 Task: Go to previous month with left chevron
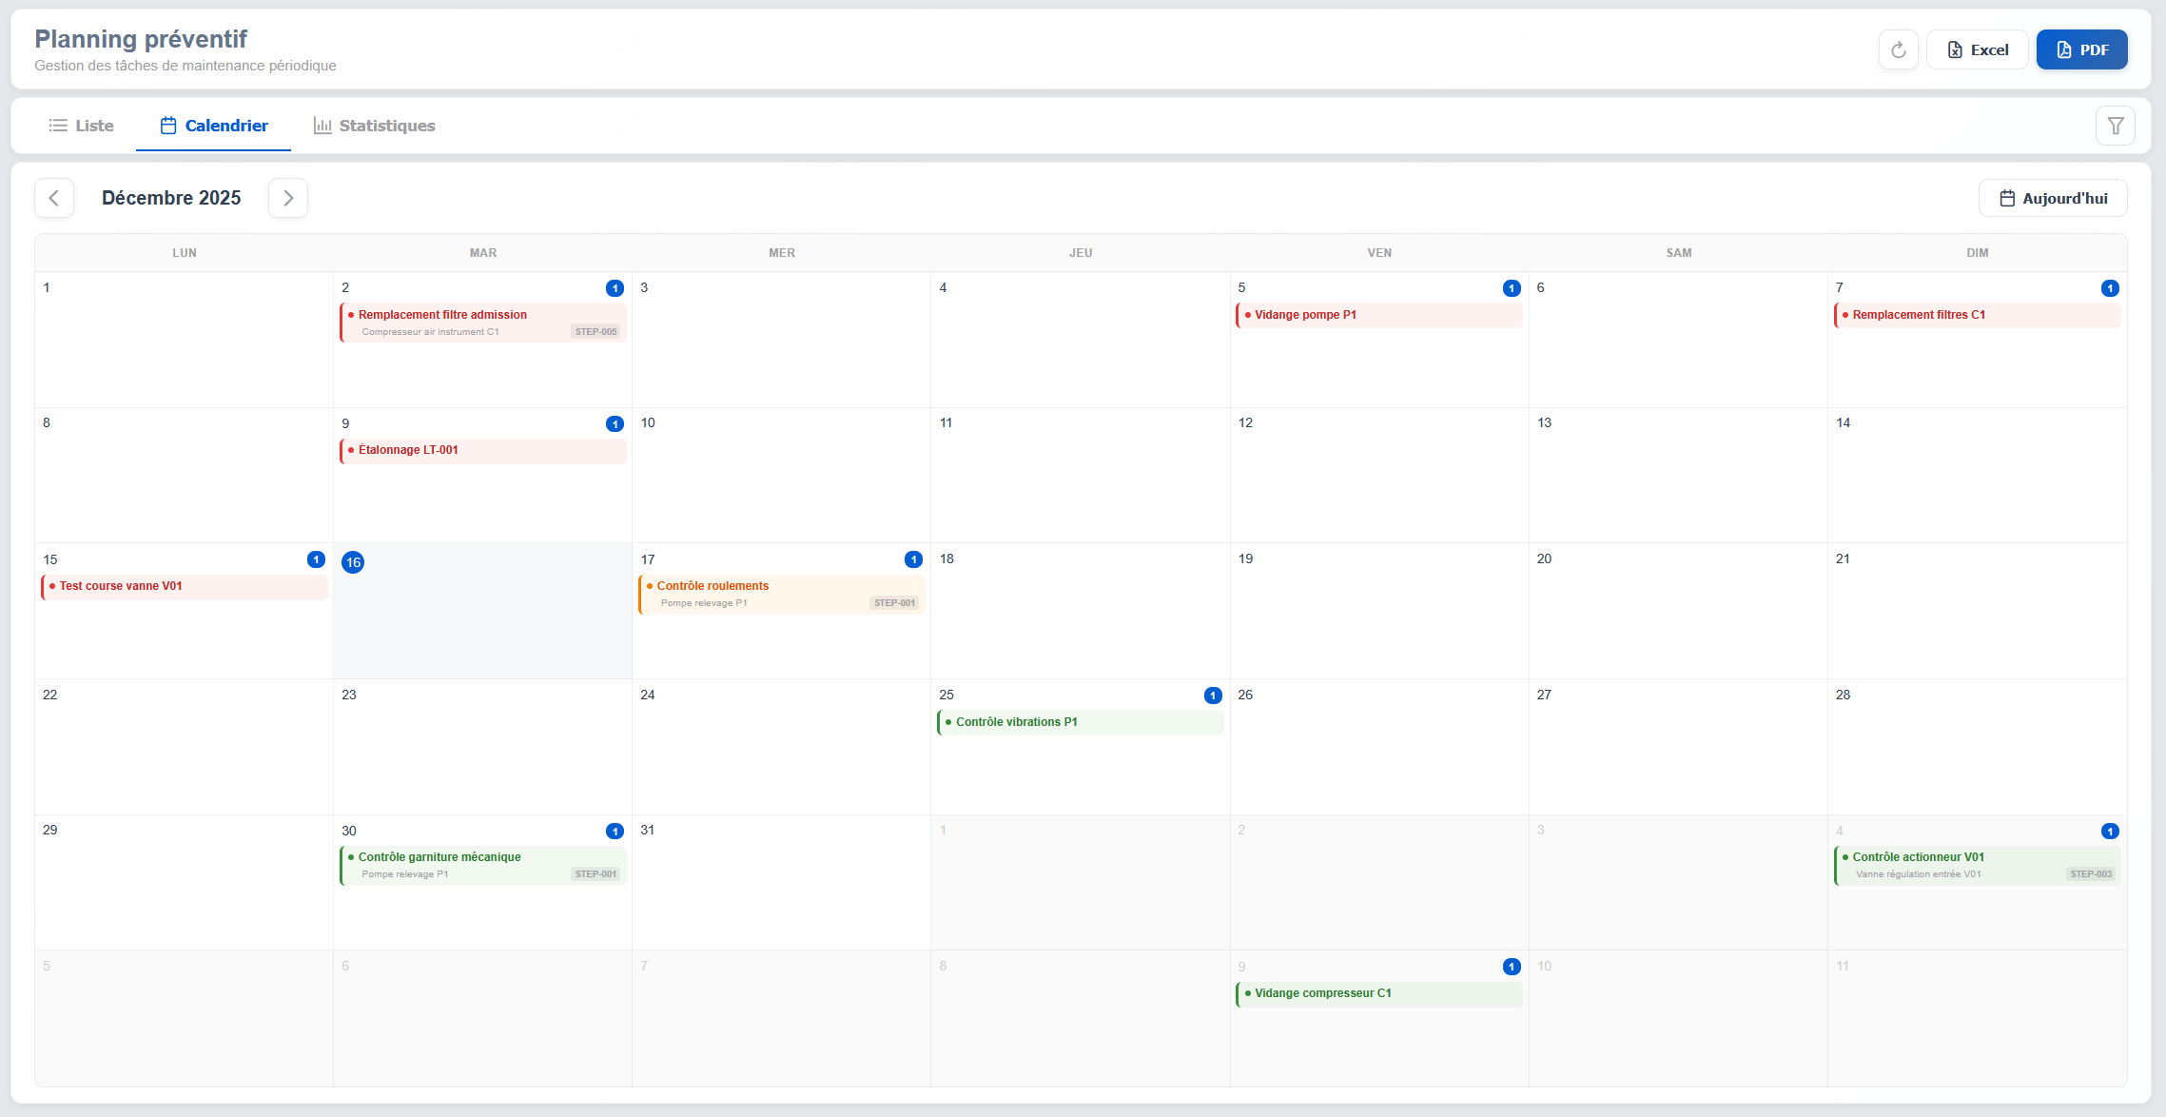pos(54,197)
